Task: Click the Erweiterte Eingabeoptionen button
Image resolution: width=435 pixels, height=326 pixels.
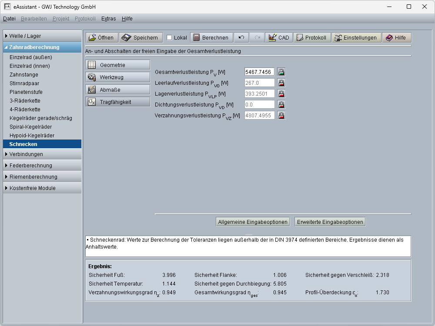Action: (330, 222)
